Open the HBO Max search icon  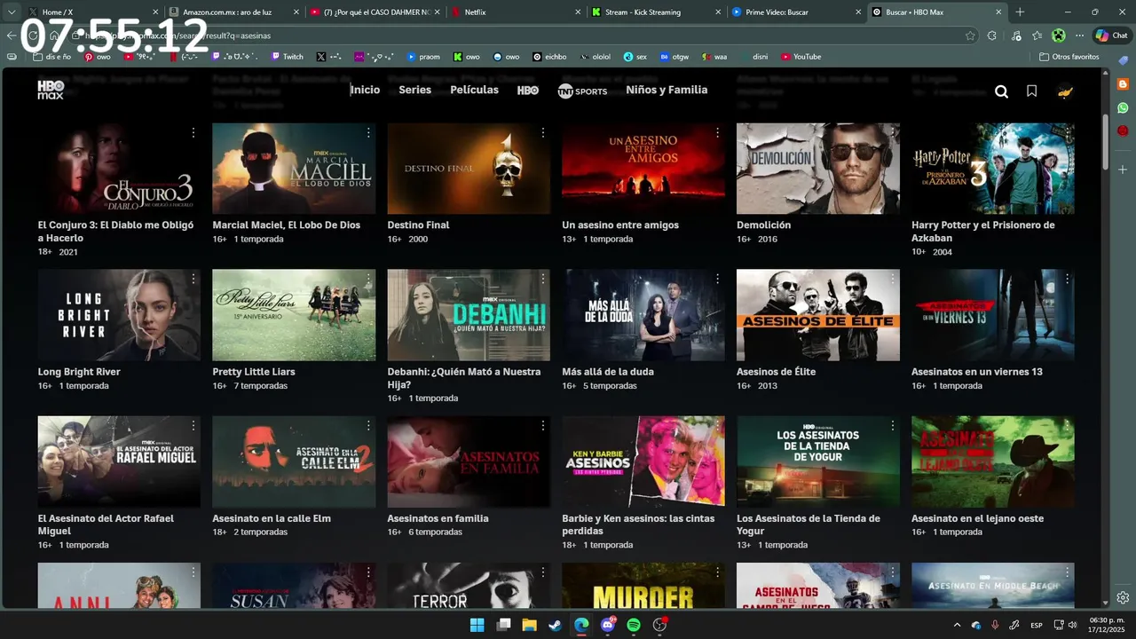pyautogui.click(x=1001, y=91)
